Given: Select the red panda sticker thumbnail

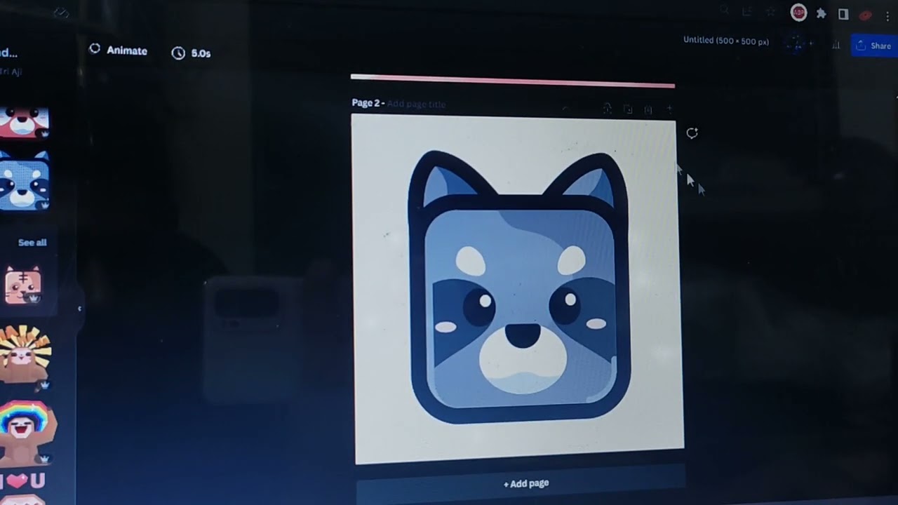Looking at the screenshot, I should click(23, 123).
